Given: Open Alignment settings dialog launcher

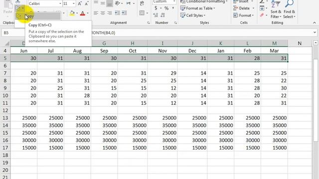Looking at the screenshot, I should point(148,23).
